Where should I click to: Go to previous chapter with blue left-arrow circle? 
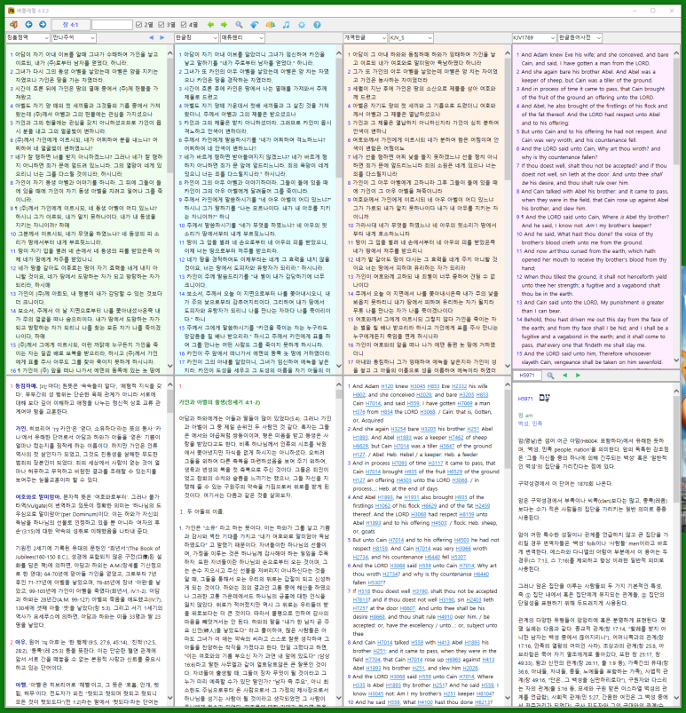pyautogui.click(x=28, y=25)
